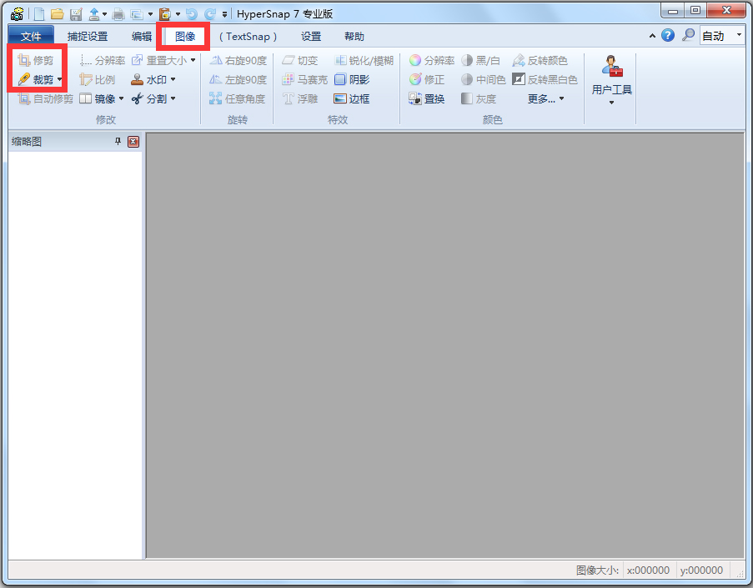Add a 边框 border effect
The width and height of the screenshot is (753, 588).
click(352, 99)
